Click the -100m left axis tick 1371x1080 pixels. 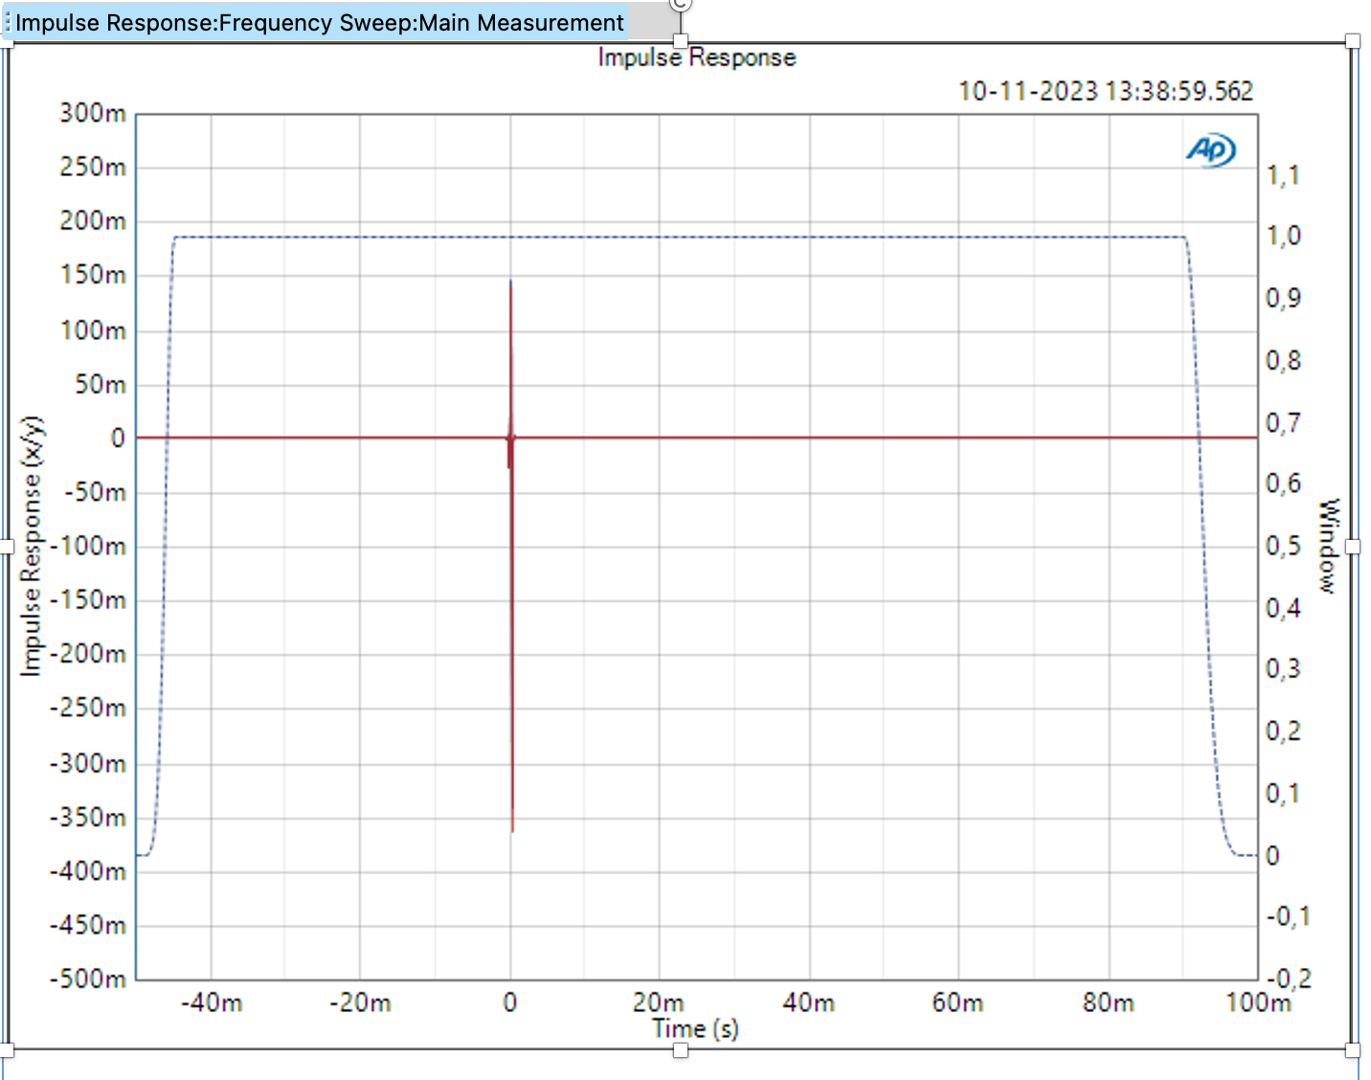point(88,547)
